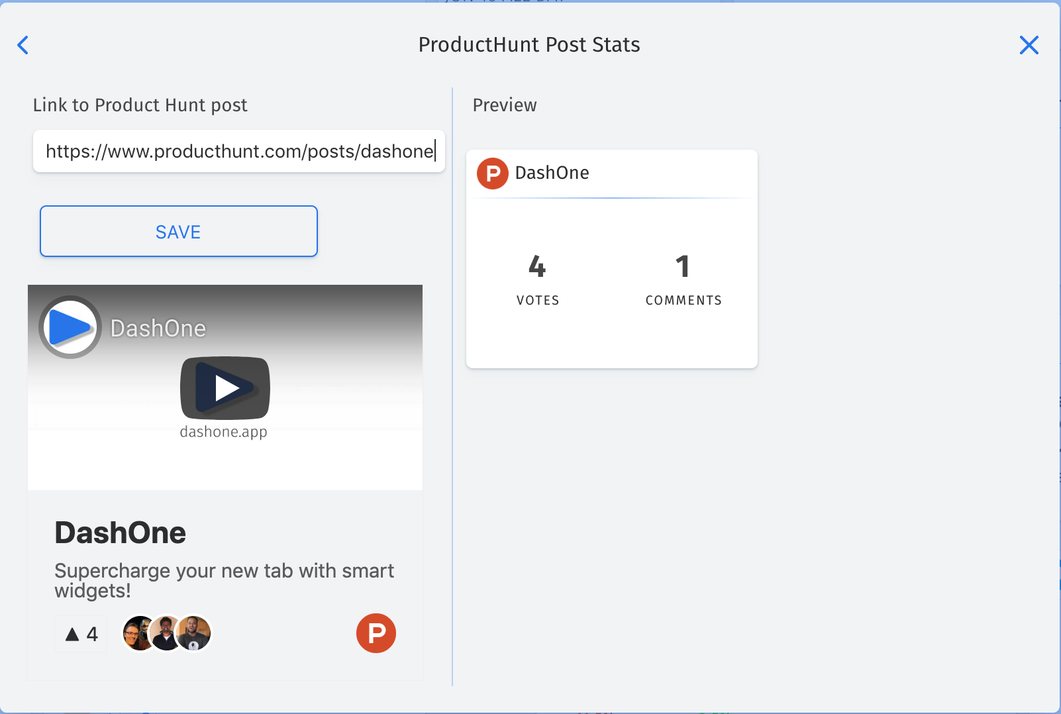Open the DashOne video title link
Image resolution: width=1061 pixels, height=714 pixels.
tap(158, 328)
